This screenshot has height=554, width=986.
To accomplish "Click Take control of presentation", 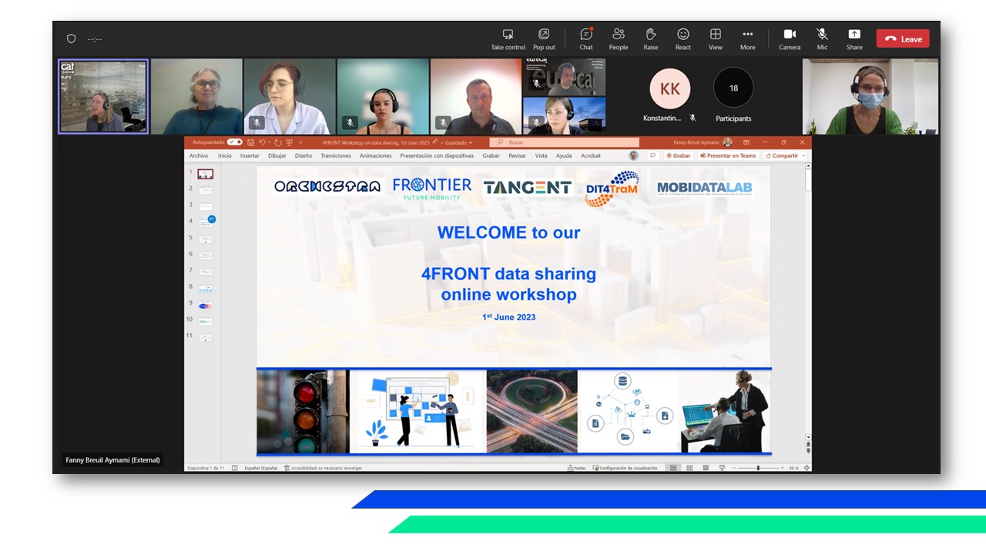I will pyautogui.click(x=508, y=38).
